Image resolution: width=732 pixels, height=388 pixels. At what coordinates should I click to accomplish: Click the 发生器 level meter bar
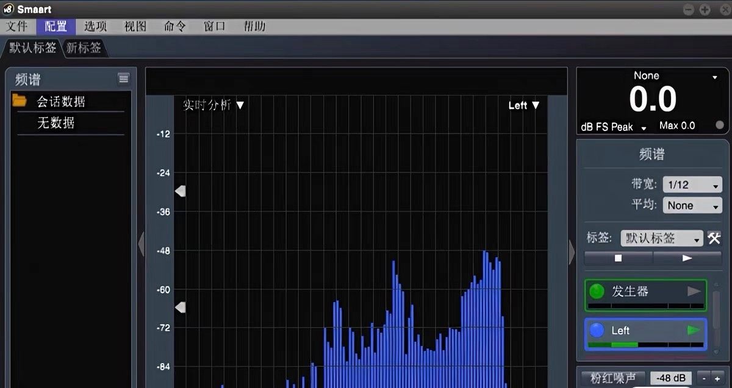tap(645, 305)
